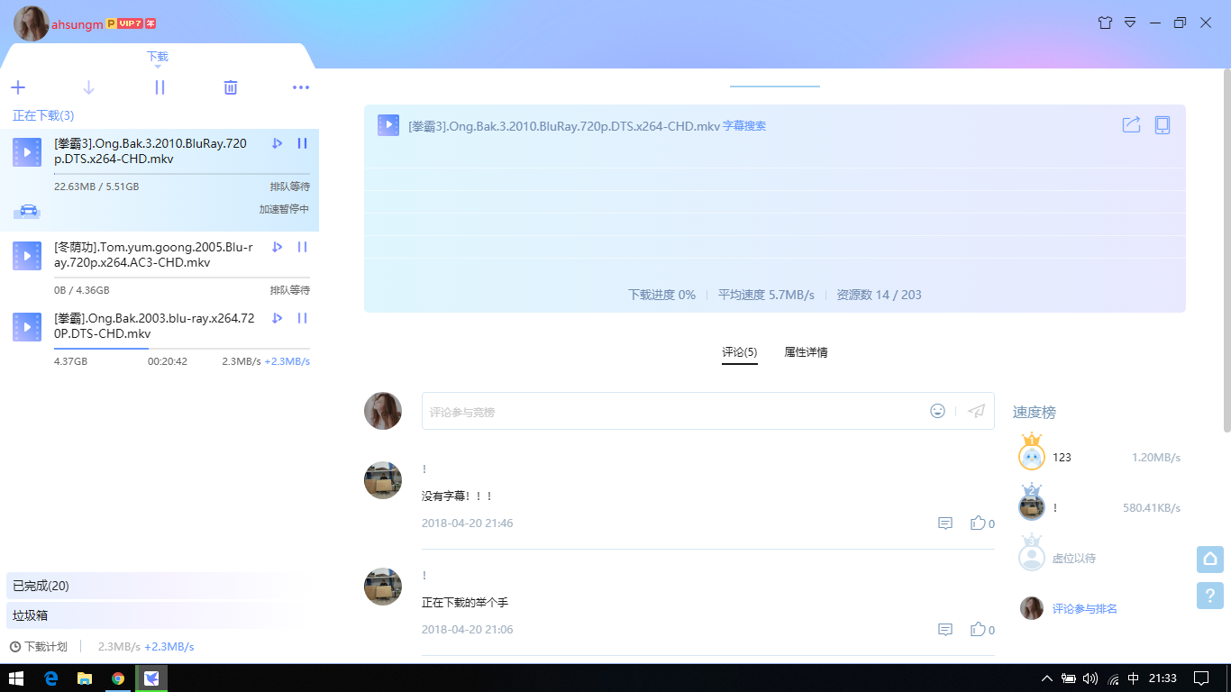Start the Tom.yum.goong download
1231x692 pixels.
tap(277, 247)
